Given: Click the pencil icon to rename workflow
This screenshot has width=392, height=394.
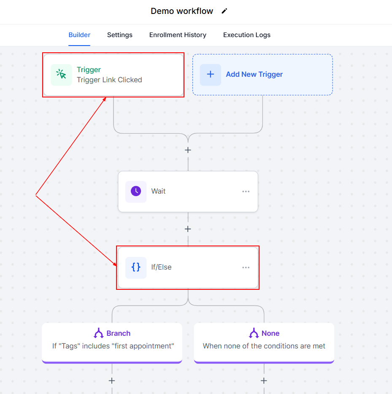Looking at the screenshot, I should click(x=224, y=11).
